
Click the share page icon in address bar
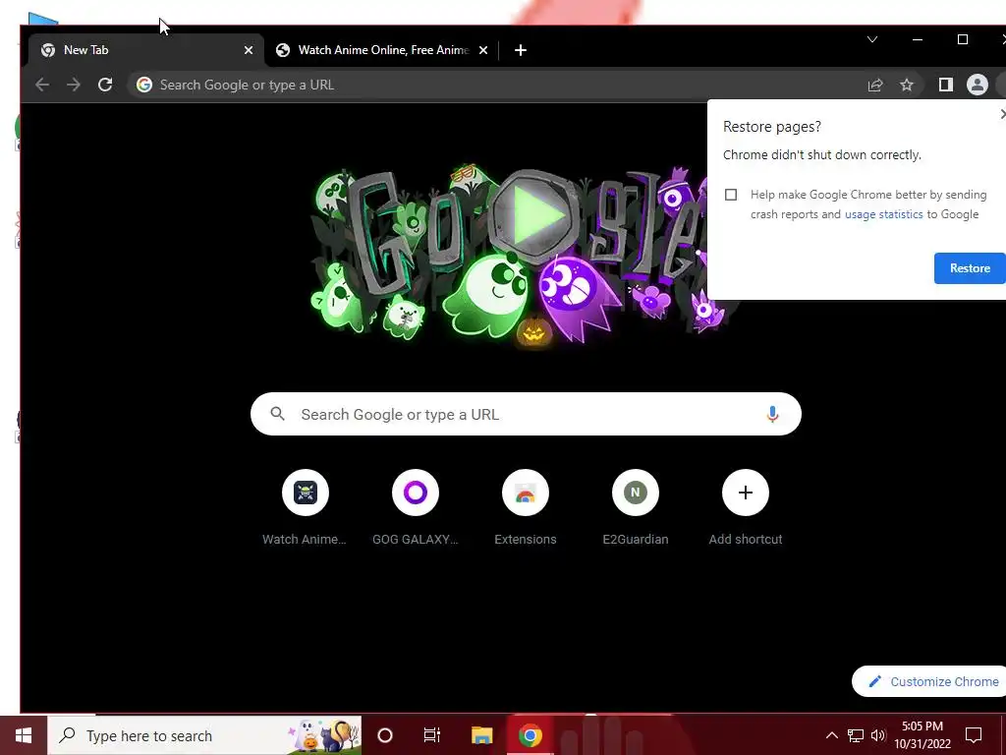tap(875, 85)
